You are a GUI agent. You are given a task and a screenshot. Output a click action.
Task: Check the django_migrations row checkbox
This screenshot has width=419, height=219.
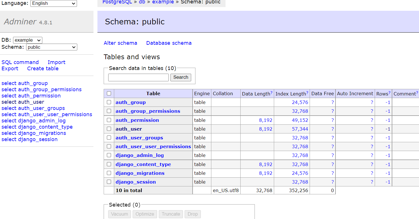coord(109,173)
